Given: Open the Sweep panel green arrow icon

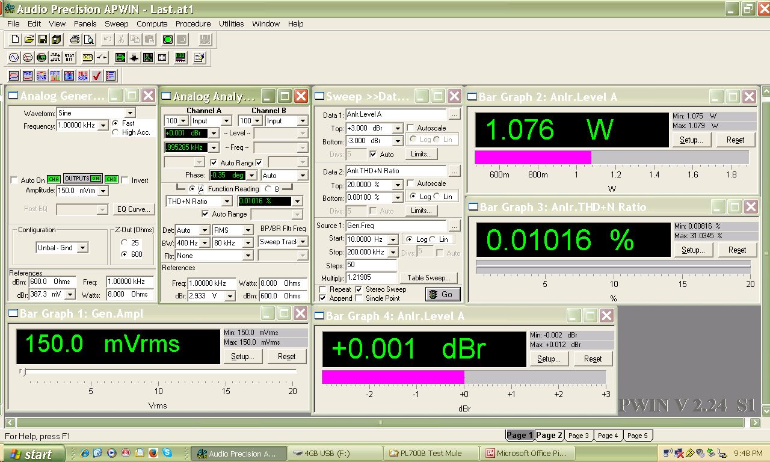Looking at the screenshot, I should coord(120,58).
